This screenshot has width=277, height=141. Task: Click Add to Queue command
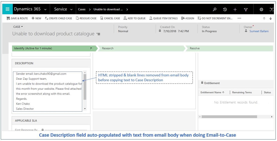[x=135, y=18]
